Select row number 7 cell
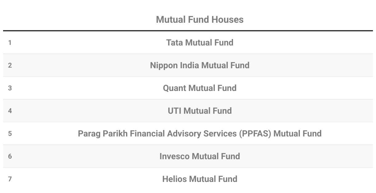The height and width of the screenshot is (193, 376). 10,179
